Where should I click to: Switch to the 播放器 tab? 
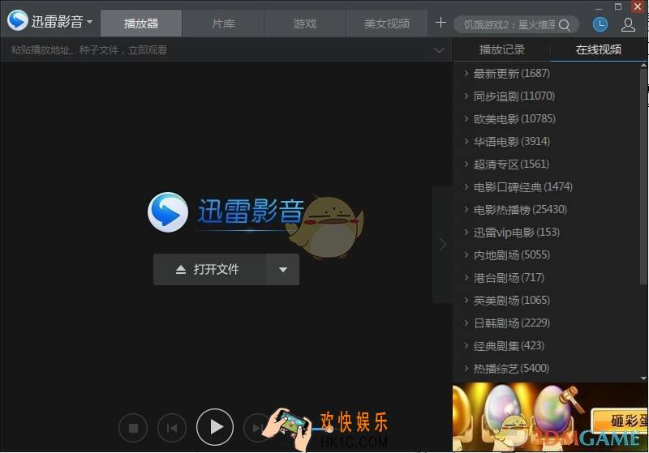141,24
